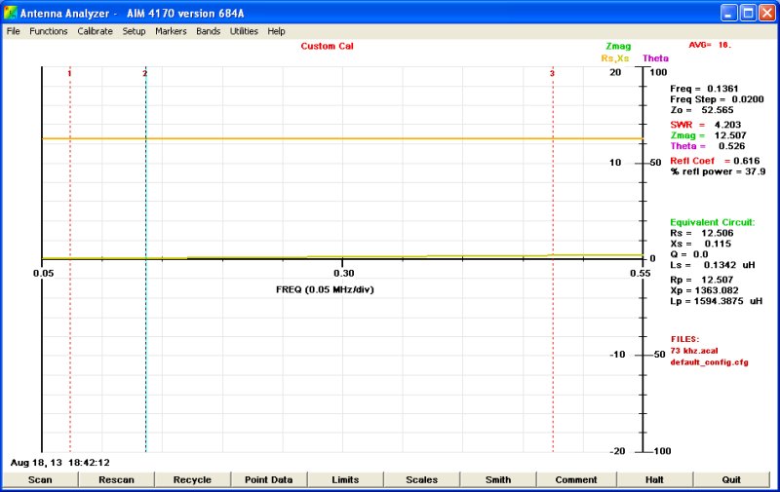Open the Calibrate menu
The height and width of the screenshot is (492, 780).
(x=95, y=31)
